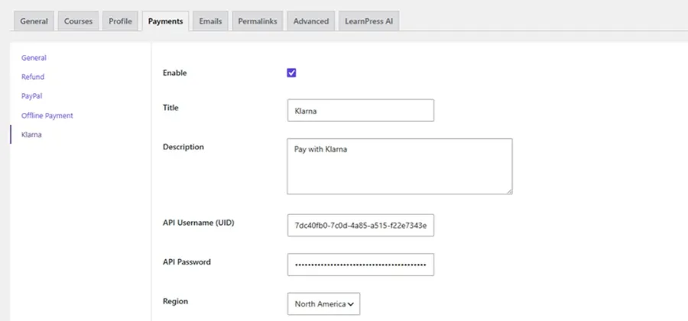Open the Region dropdown
The image size is (688, 321).
tap(324, 304)
